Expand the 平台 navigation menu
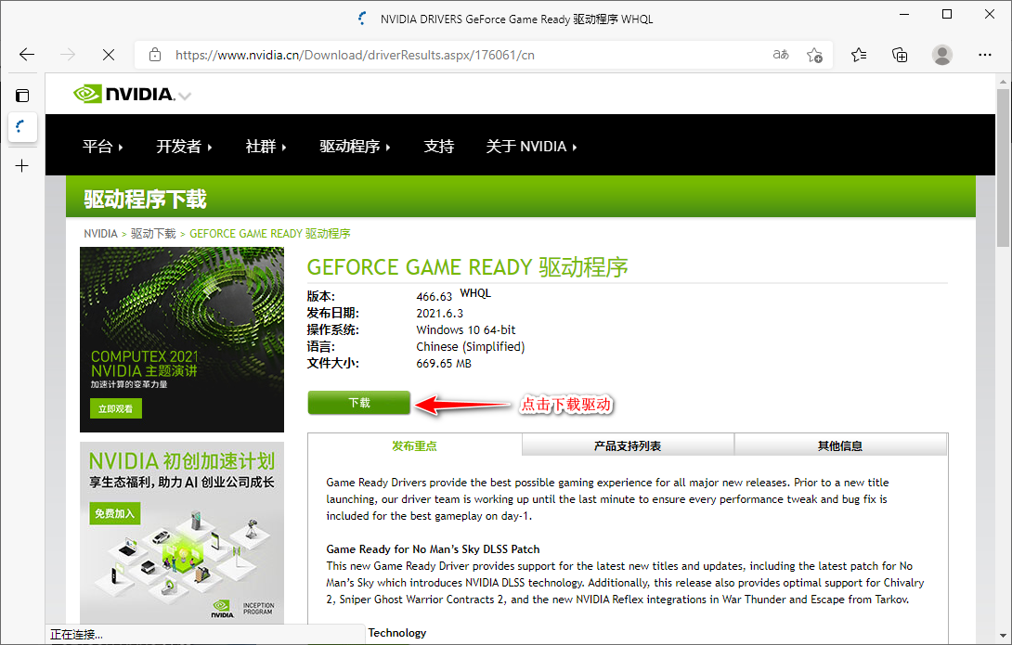1012x645 pixels. 102,147
